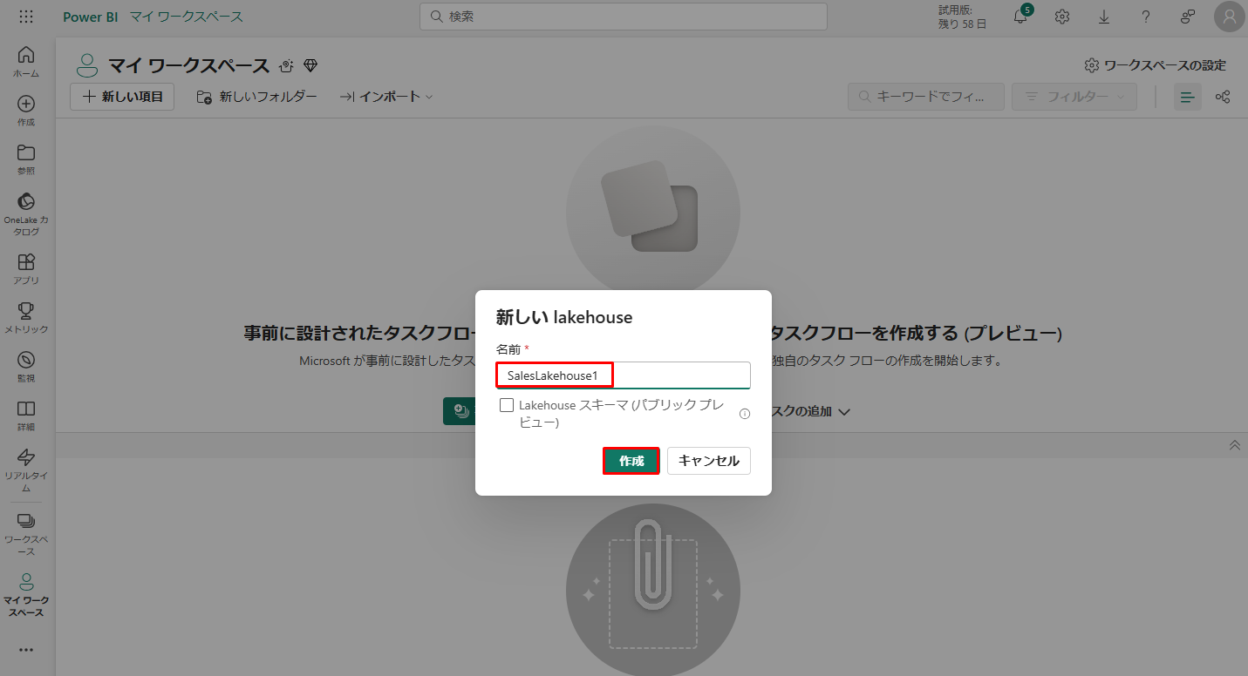The image size is (1248, 676).
Task: Switch to the list view toggle
Action: click(x=1187, y=97)
